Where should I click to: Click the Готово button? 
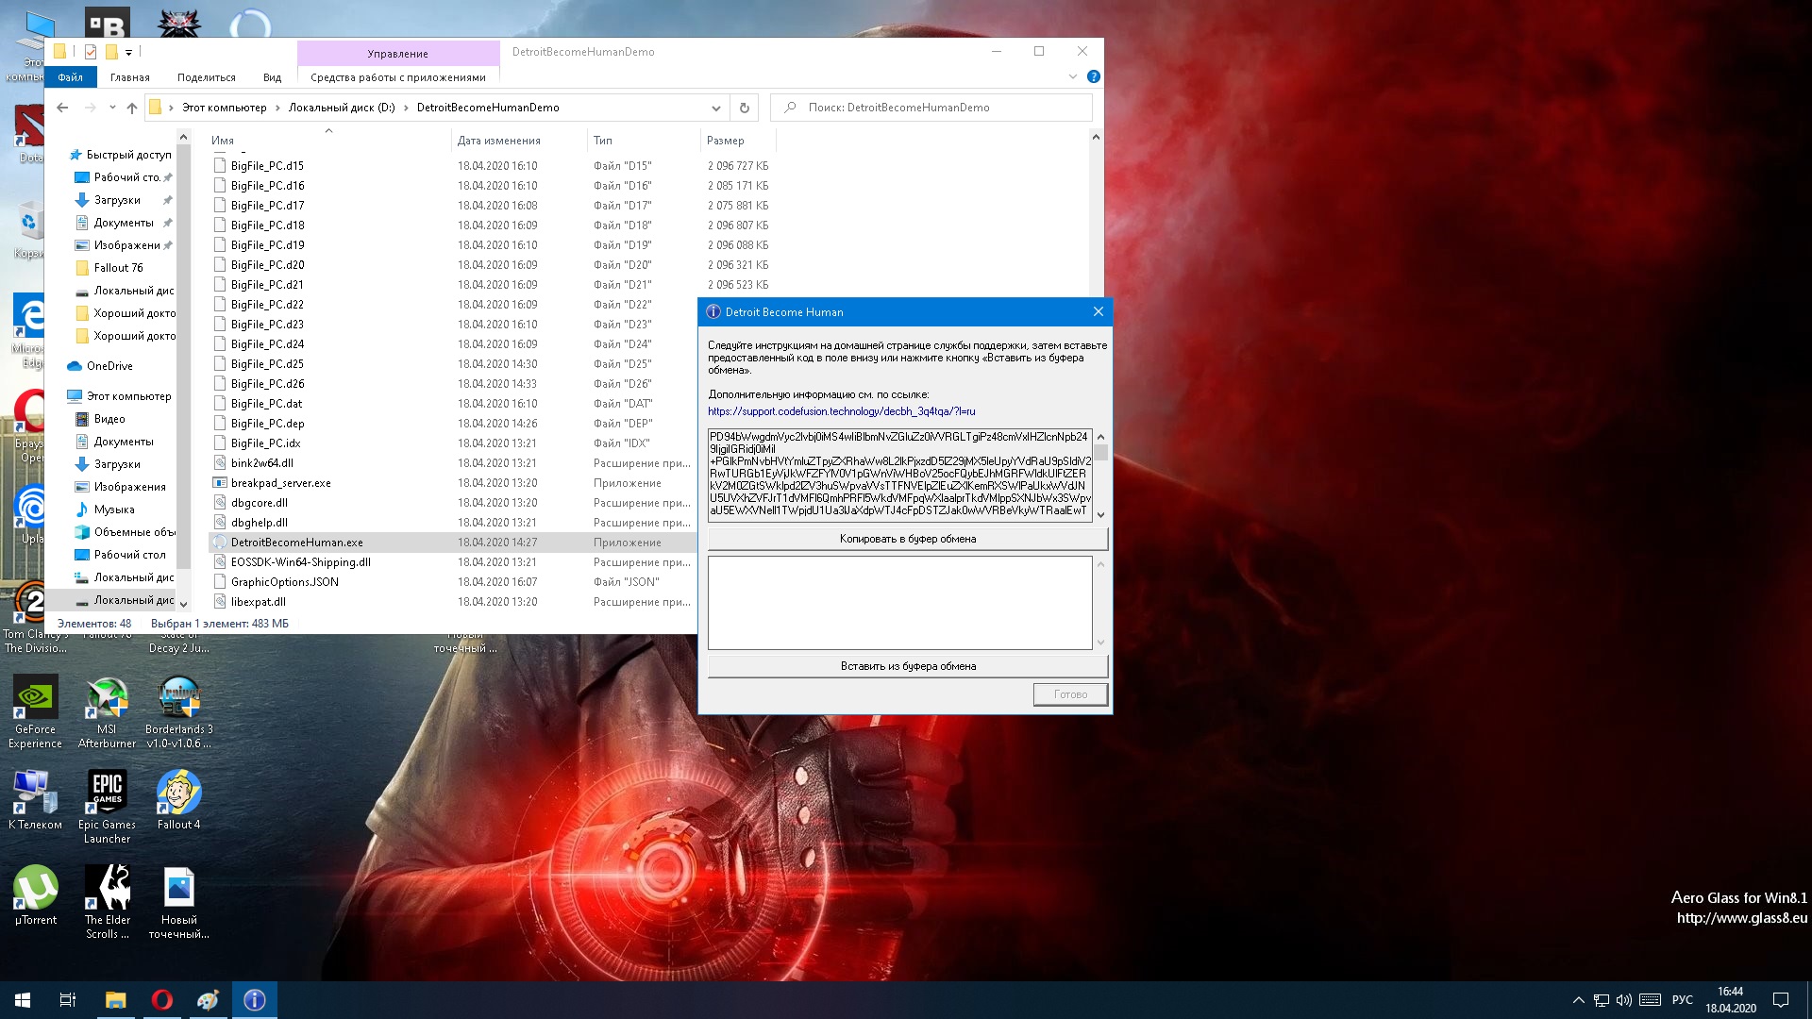pyautogui.click(x=1069, y=694)
